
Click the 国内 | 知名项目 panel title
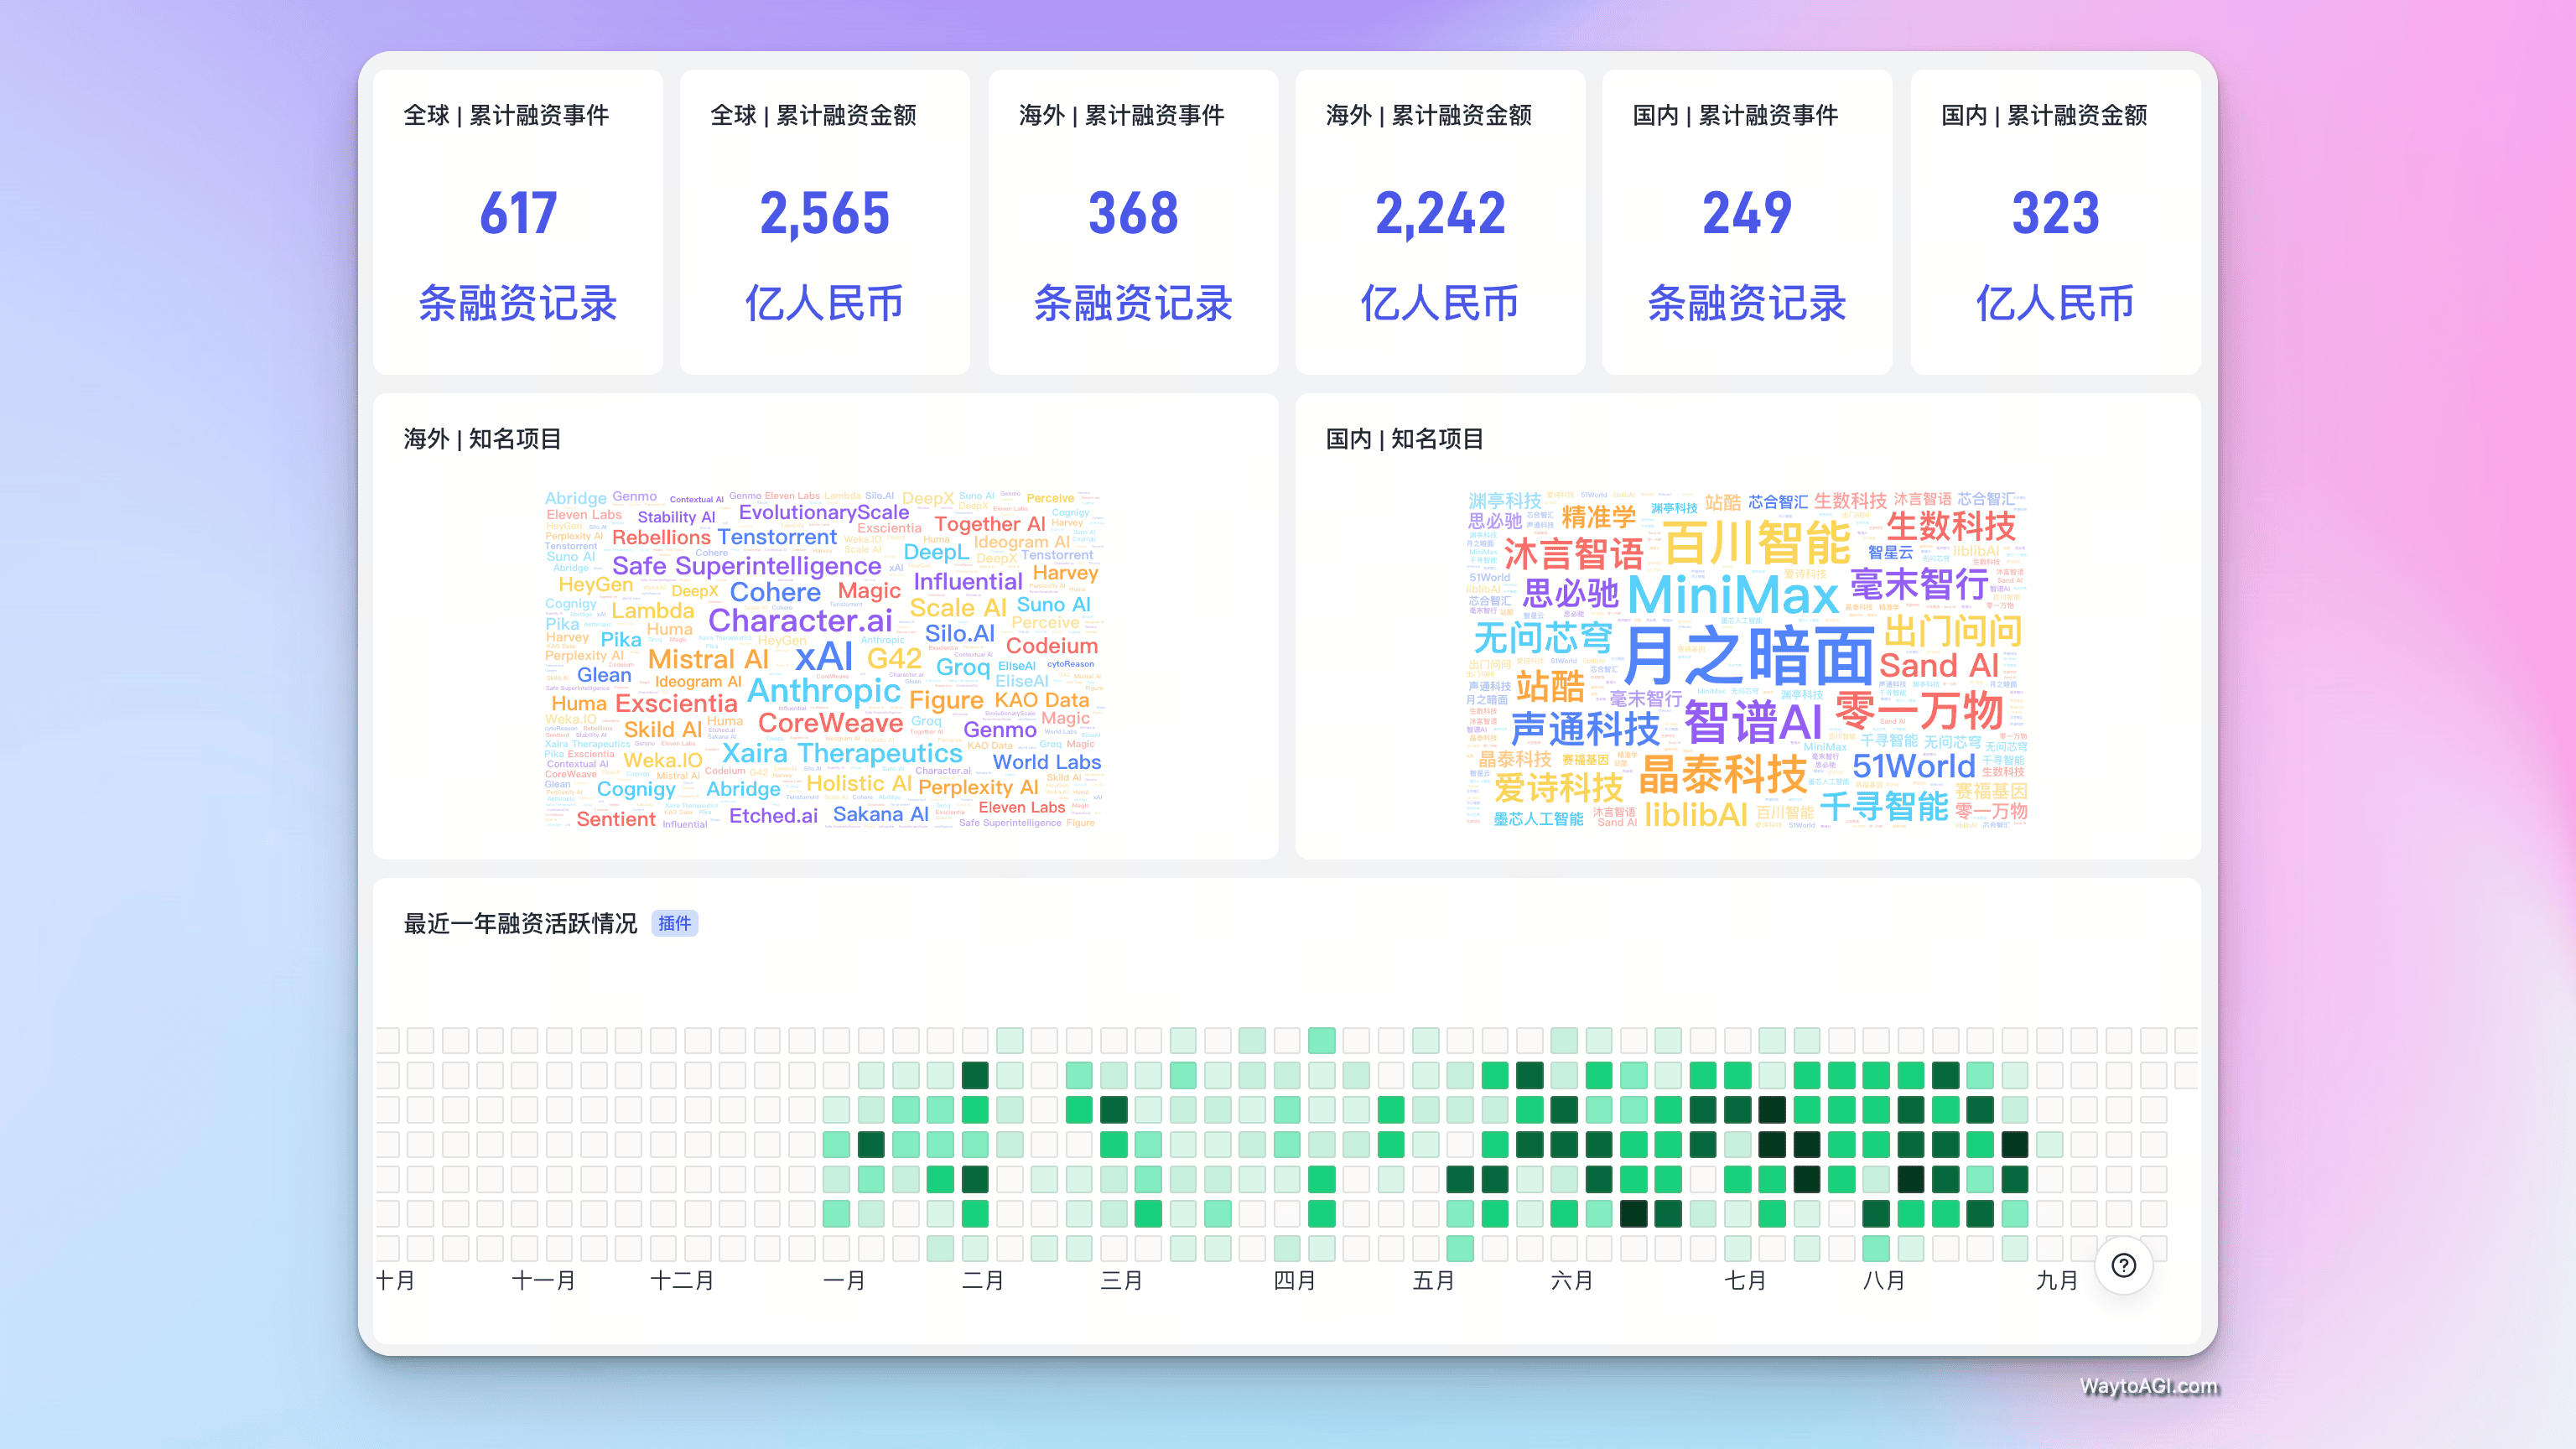point(1404,438)
